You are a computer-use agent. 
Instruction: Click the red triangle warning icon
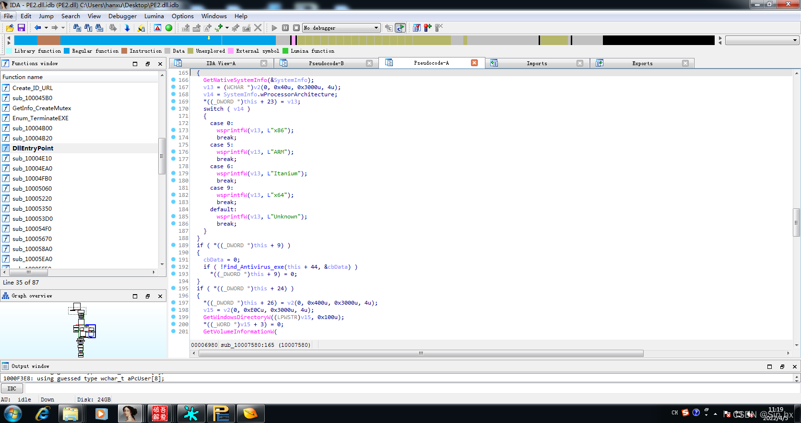coord(157,28)
